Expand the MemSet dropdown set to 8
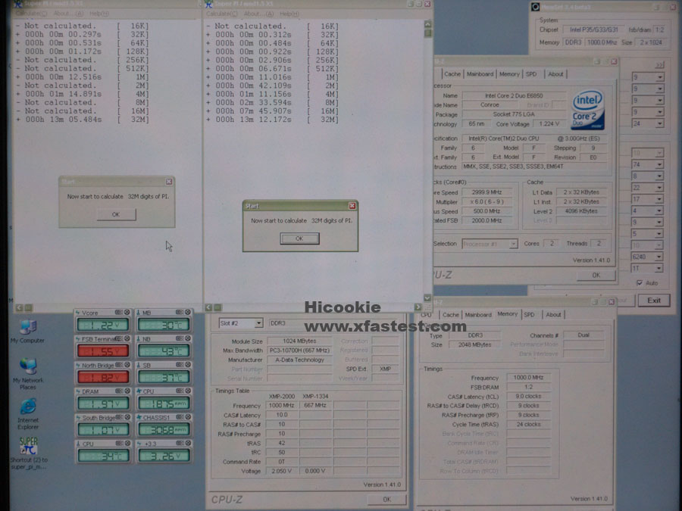Viewport: 682px width, 511px height. [660, 176]
